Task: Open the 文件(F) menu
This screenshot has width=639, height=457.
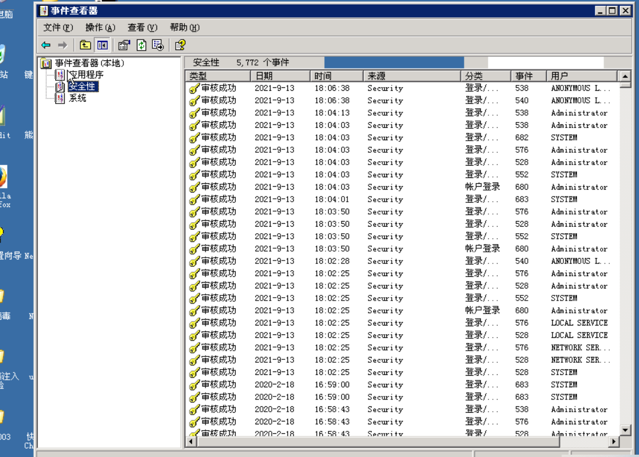Action: click(x=58, y=27)
